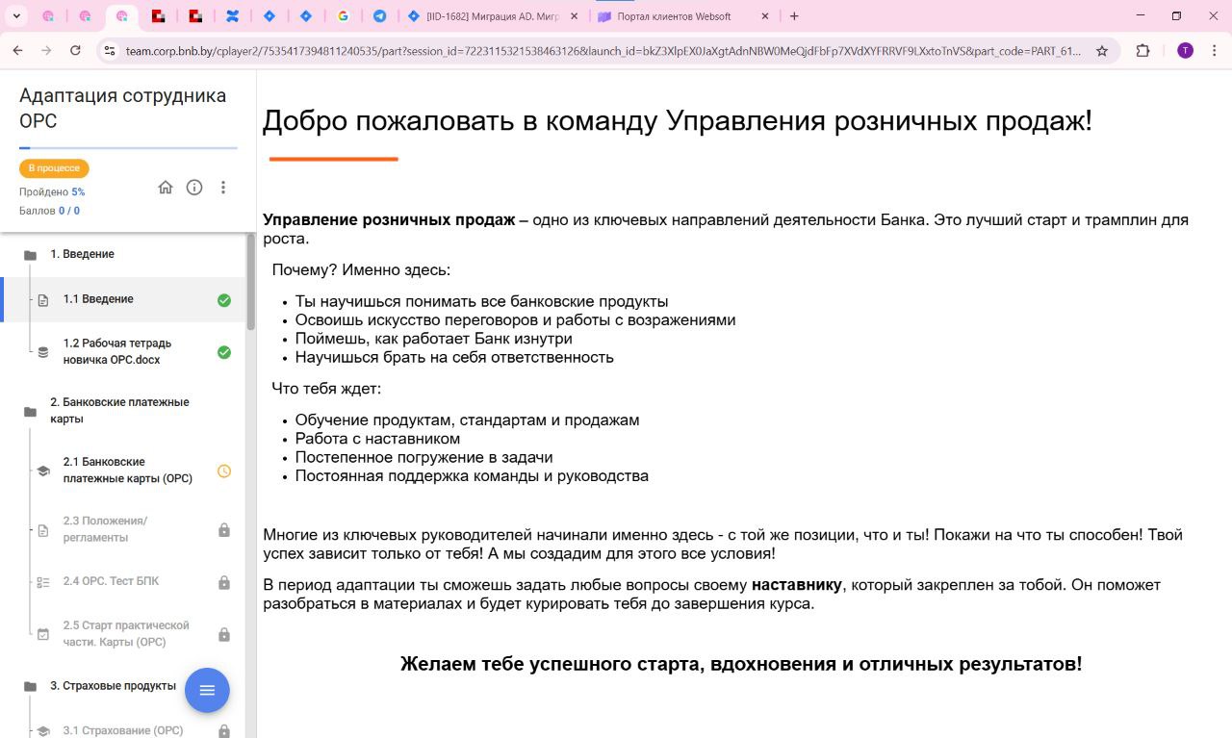Open lesson 2.3 Положения/регламенты
The image size is (1232, 738).
coord(106,529)
